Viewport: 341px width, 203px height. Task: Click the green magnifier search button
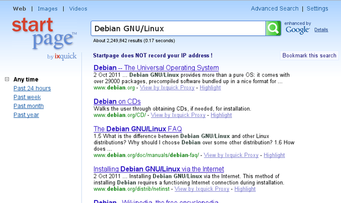(x=273, y=29)
